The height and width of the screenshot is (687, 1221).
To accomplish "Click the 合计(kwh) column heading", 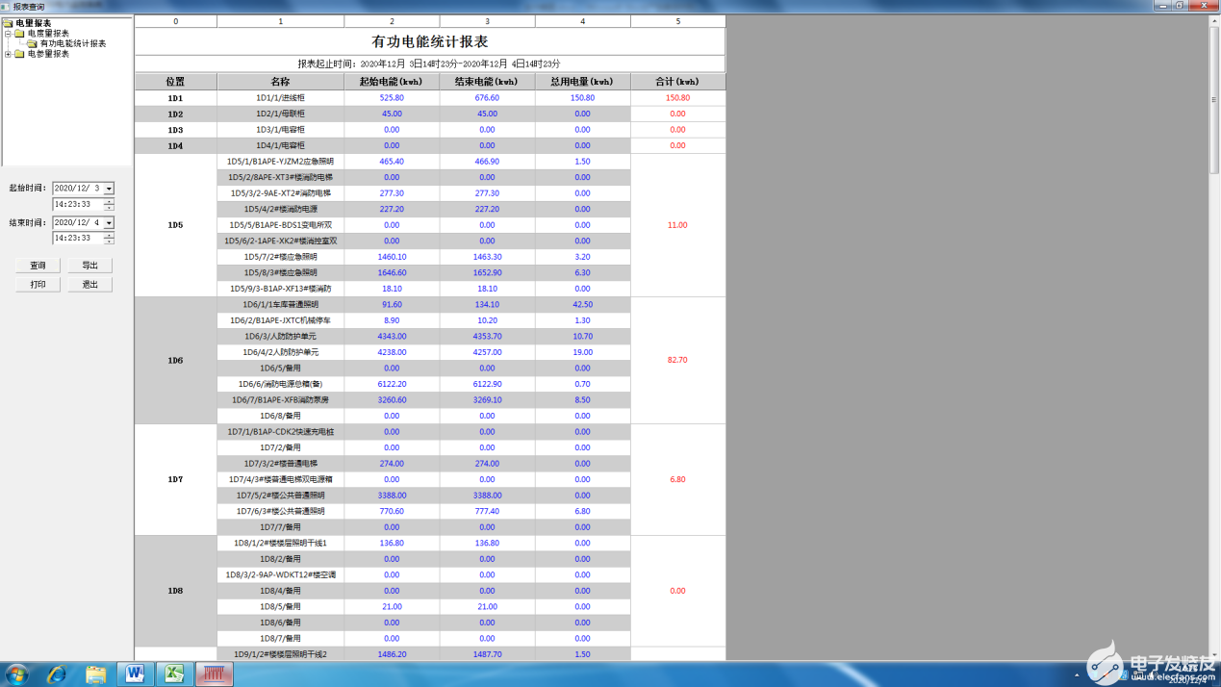I will 677,82.
